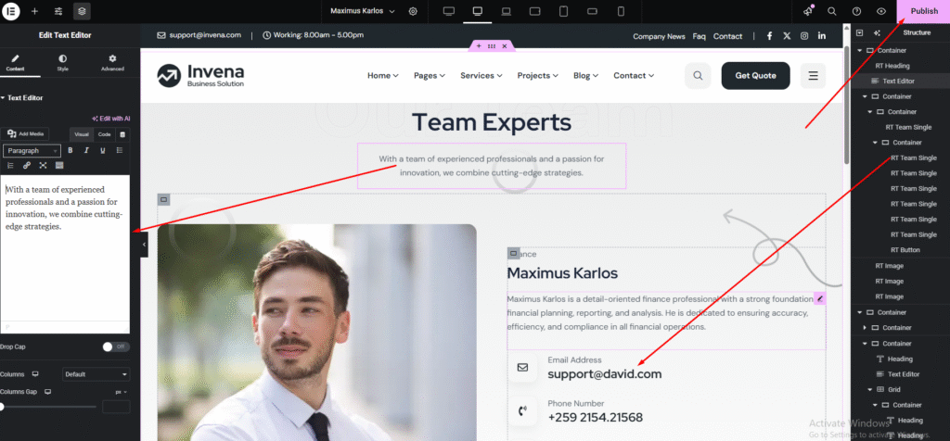Switch to mobile portrait preview
This screenshot has width=950, height=441.
pos(621,11)
